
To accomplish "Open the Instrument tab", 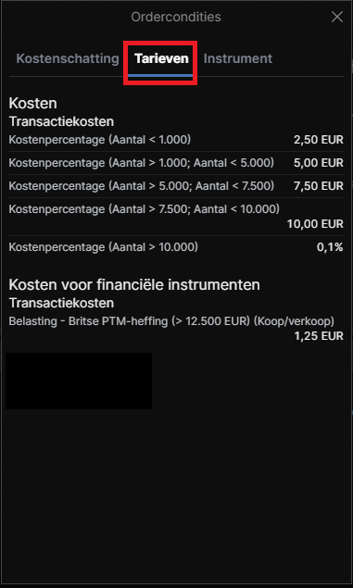I will (238, 59).
